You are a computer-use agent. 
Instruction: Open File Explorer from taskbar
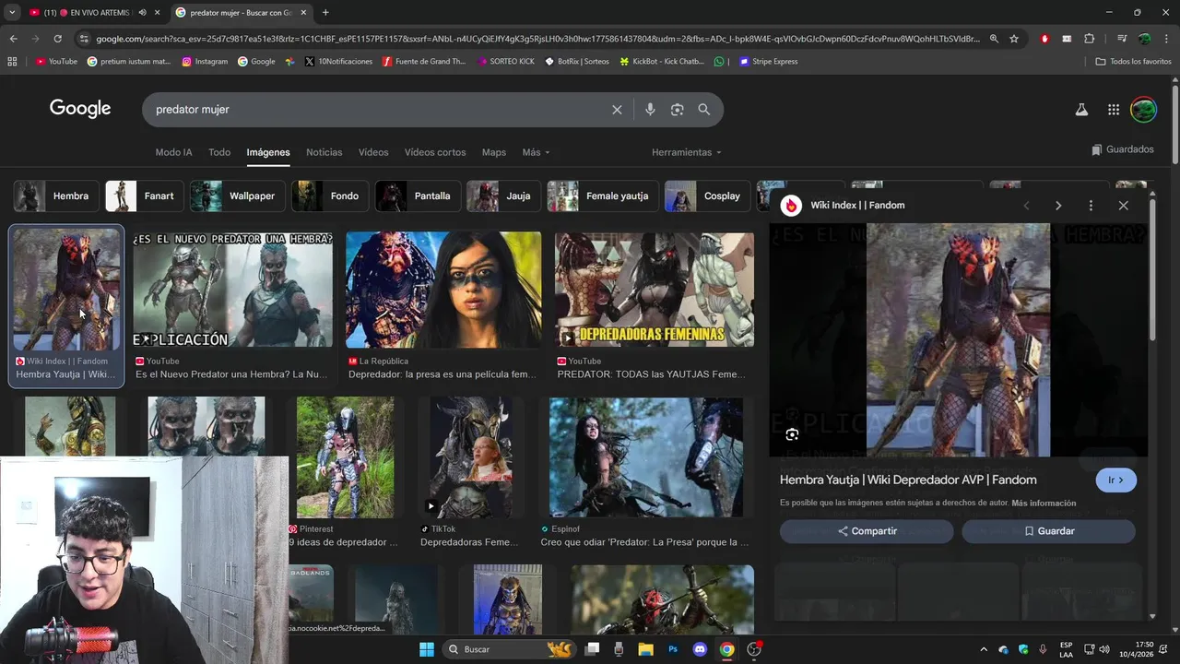[x=646, y=649]
